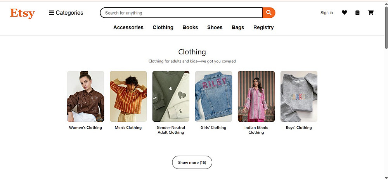Open favorites heart icon
Viewport: 388px width, 180px height.
tap(345, 13)
